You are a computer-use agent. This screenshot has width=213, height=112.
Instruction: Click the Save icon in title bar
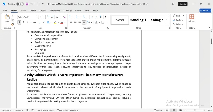27,4
